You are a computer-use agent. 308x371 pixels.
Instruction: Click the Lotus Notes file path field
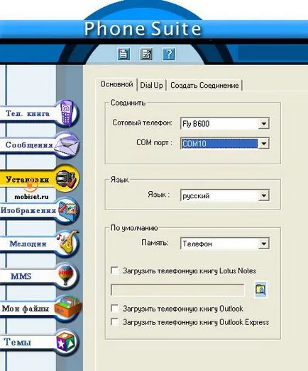pos(177,290)
